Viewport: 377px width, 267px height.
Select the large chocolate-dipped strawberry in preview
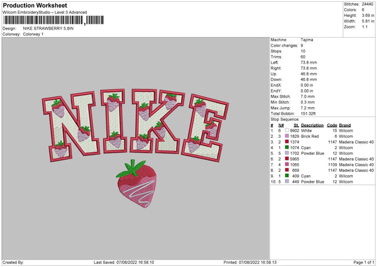136,184
